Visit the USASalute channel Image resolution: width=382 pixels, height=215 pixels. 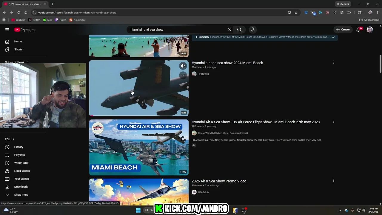point(204,192)
